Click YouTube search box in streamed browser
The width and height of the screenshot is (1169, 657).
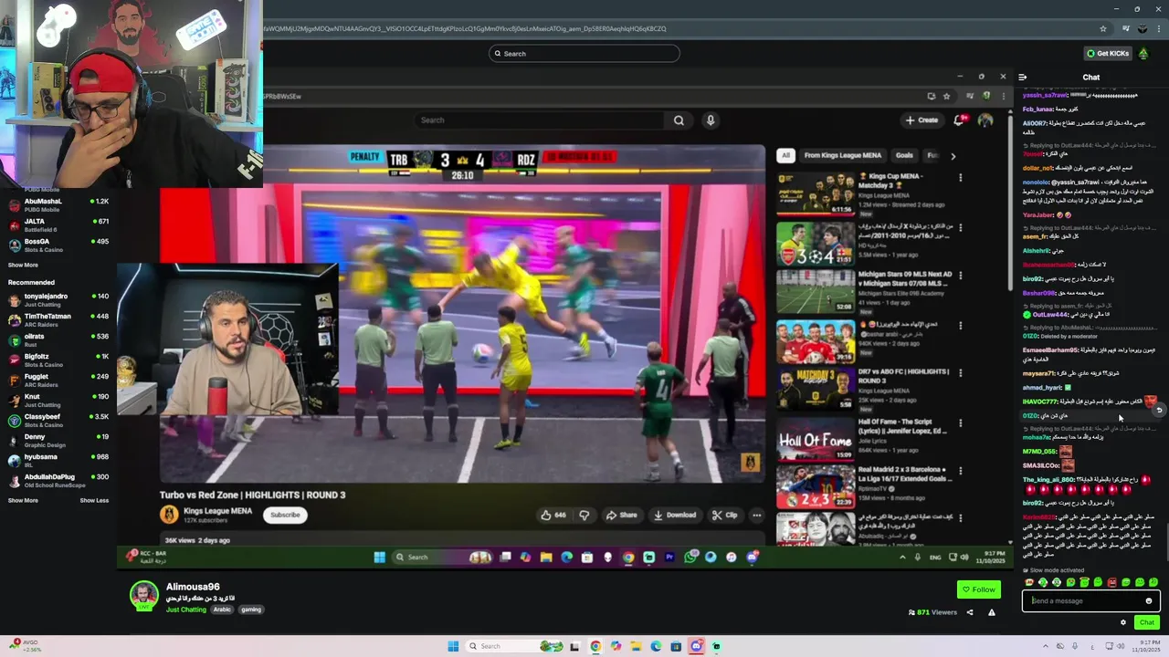coord(541,120)
